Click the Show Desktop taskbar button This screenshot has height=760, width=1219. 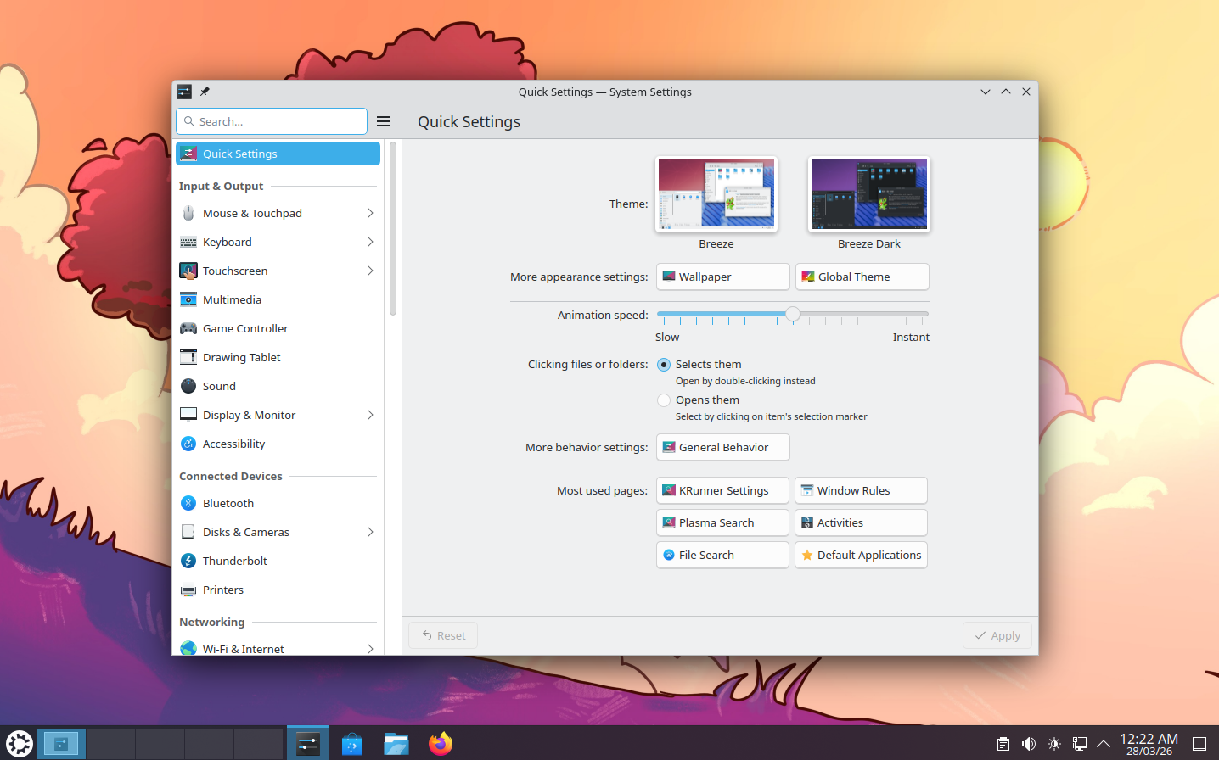1199,744
